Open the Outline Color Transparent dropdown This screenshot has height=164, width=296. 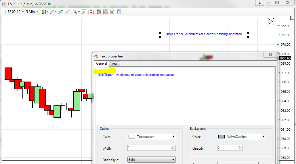pyautogui.click(x=152, y=137)
